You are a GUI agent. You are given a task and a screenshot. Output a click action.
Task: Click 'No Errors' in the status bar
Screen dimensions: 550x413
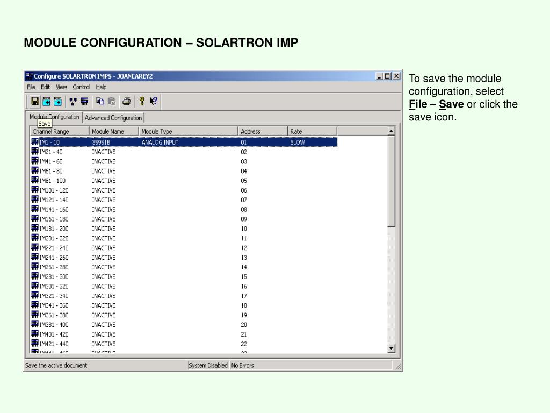point(242,365)
